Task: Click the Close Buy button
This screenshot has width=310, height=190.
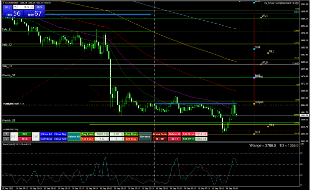Action: point(61,134)
